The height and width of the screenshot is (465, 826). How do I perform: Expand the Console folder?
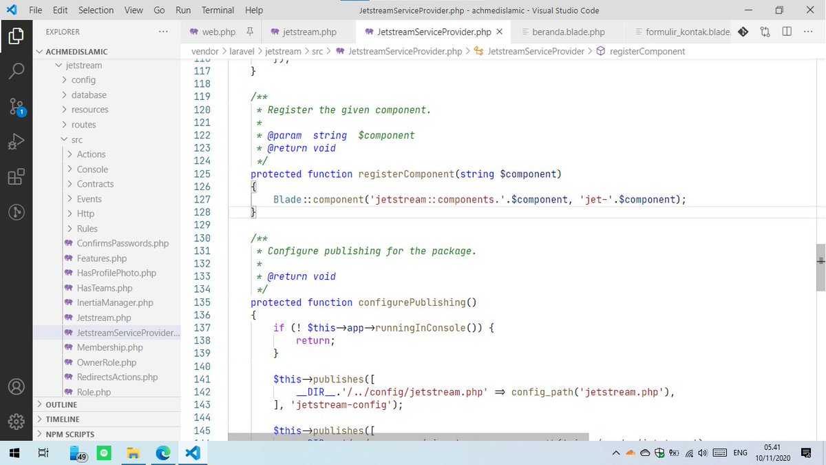pyautogui.click(x=70, y=169)
